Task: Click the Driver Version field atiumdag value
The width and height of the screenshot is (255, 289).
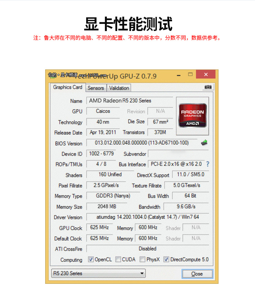Action: click(148, 217)
